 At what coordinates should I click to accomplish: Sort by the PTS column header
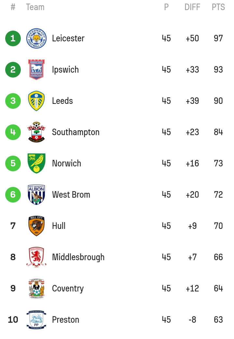[x=218, y=7]
